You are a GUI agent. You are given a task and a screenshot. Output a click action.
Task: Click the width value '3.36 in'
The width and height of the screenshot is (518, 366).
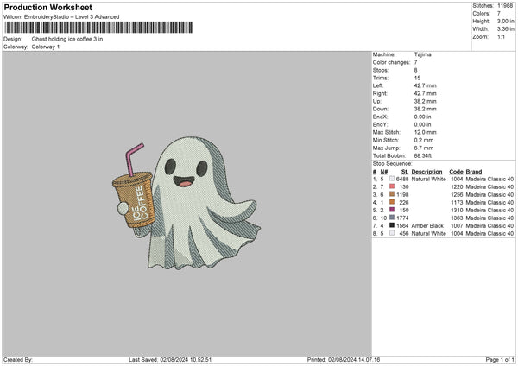[x=505, y=29]
